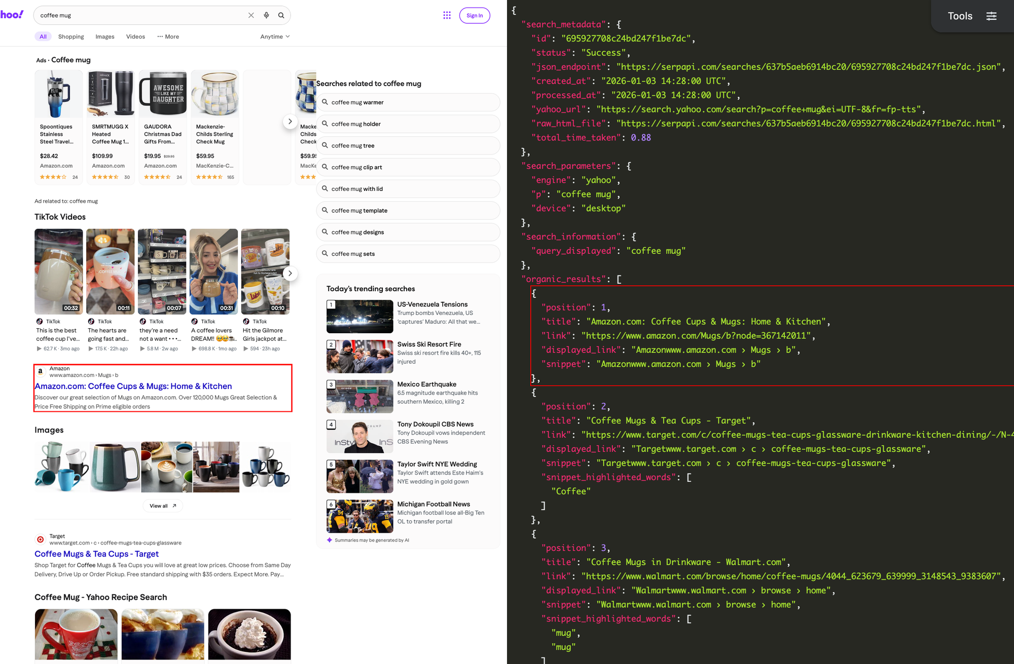Select the Target bullseye favicon
This screenshot has height=664, width=1014.
pyautogui.click(x=40, y=539)
